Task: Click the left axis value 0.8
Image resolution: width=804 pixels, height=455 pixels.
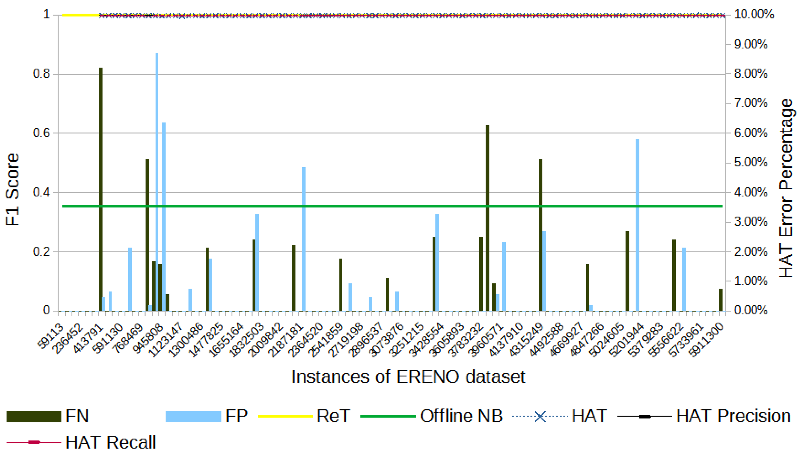Action: (x=41, y=74)
